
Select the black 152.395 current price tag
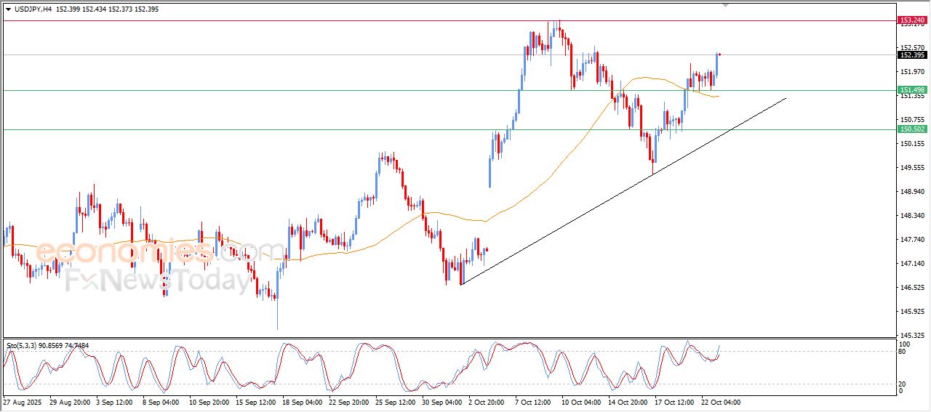(x=911, y=54)
